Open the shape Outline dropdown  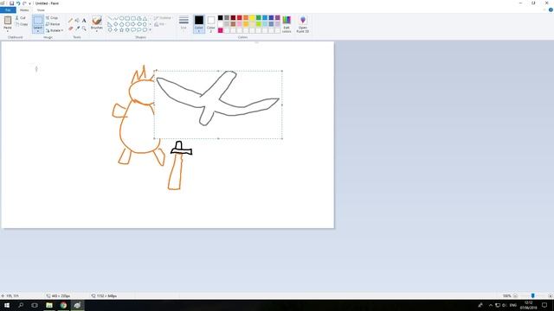164,17
